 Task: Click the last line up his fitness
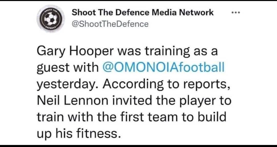click(77, 134)
